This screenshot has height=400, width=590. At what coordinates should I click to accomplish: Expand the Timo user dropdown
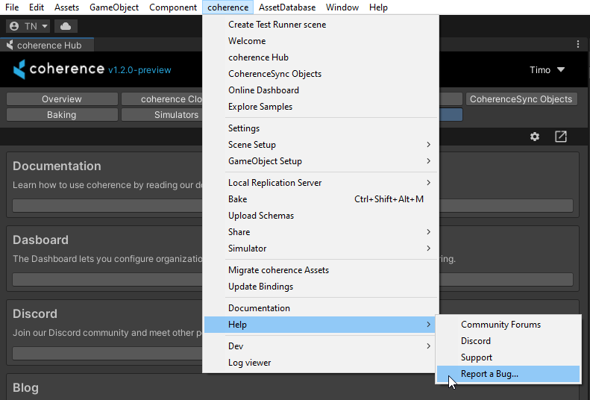pyautogui.click(x=547, y=69)
